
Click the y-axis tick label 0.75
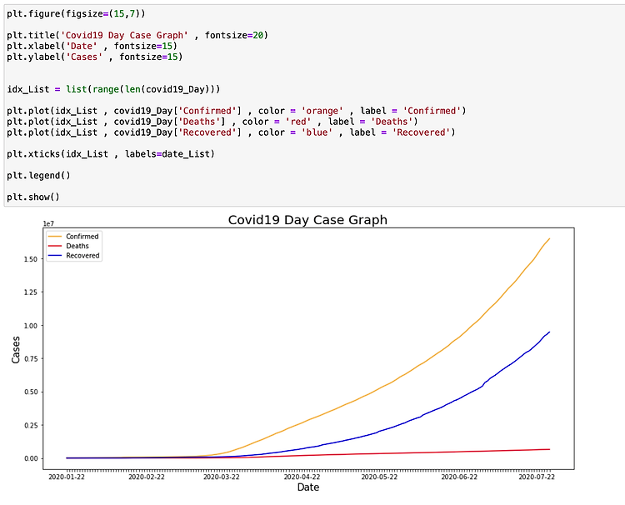pyautogui.click(x=31, y=358)
